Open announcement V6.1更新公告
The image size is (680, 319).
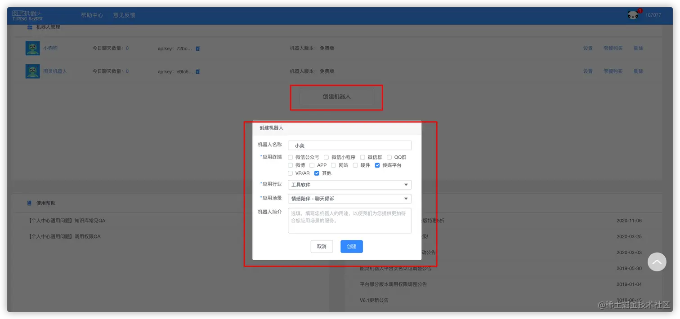(374, 300)
